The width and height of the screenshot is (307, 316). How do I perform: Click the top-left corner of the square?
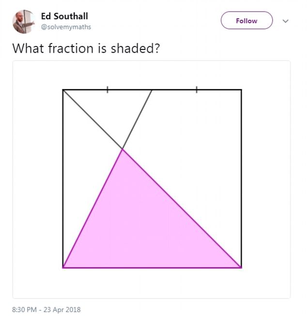point(63,90)
